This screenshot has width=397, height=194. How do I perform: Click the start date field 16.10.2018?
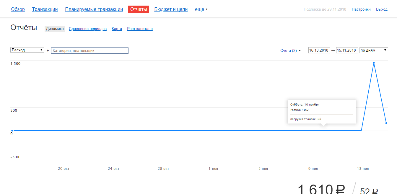[x=319, y=50]
